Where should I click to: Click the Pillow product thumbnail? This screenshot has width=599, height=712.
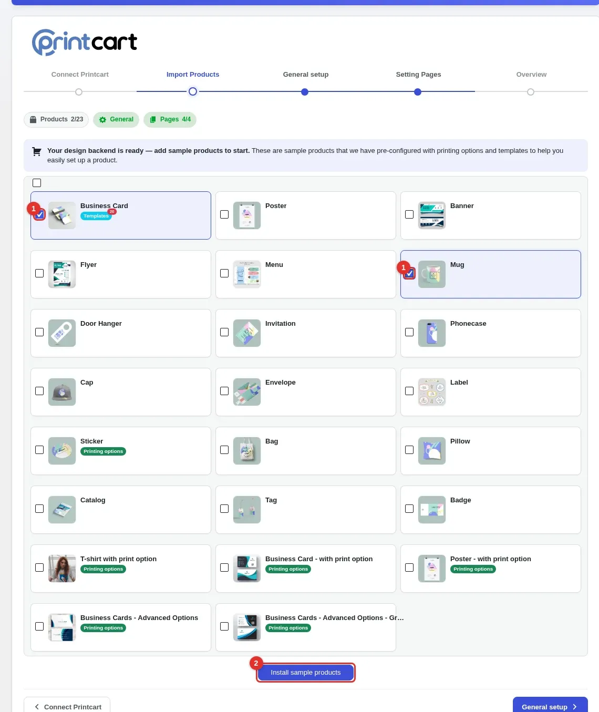coord(432,451)
